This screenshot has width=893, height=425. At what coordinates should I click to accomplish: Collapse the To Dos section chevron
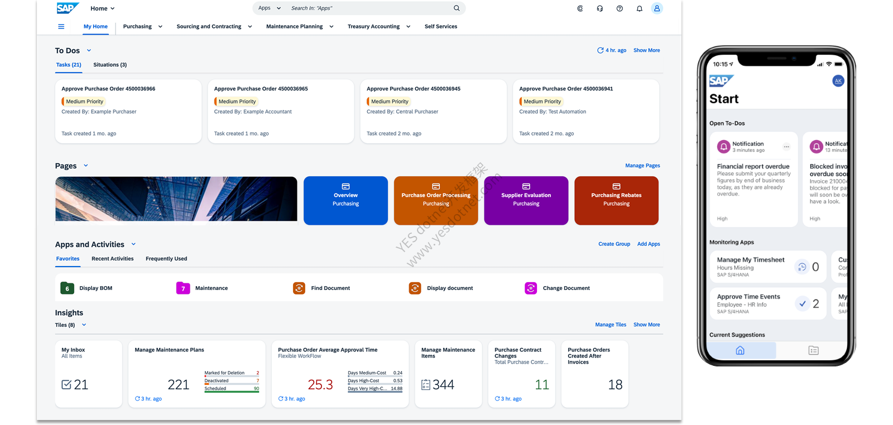click(89, 51)
